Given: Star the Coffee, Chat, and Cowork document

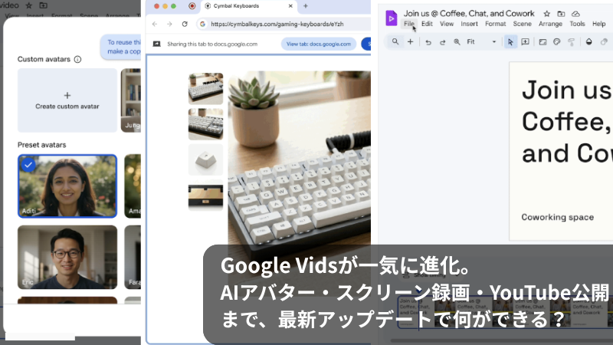Looking at the screenshot, I should (x=546, y=14).
